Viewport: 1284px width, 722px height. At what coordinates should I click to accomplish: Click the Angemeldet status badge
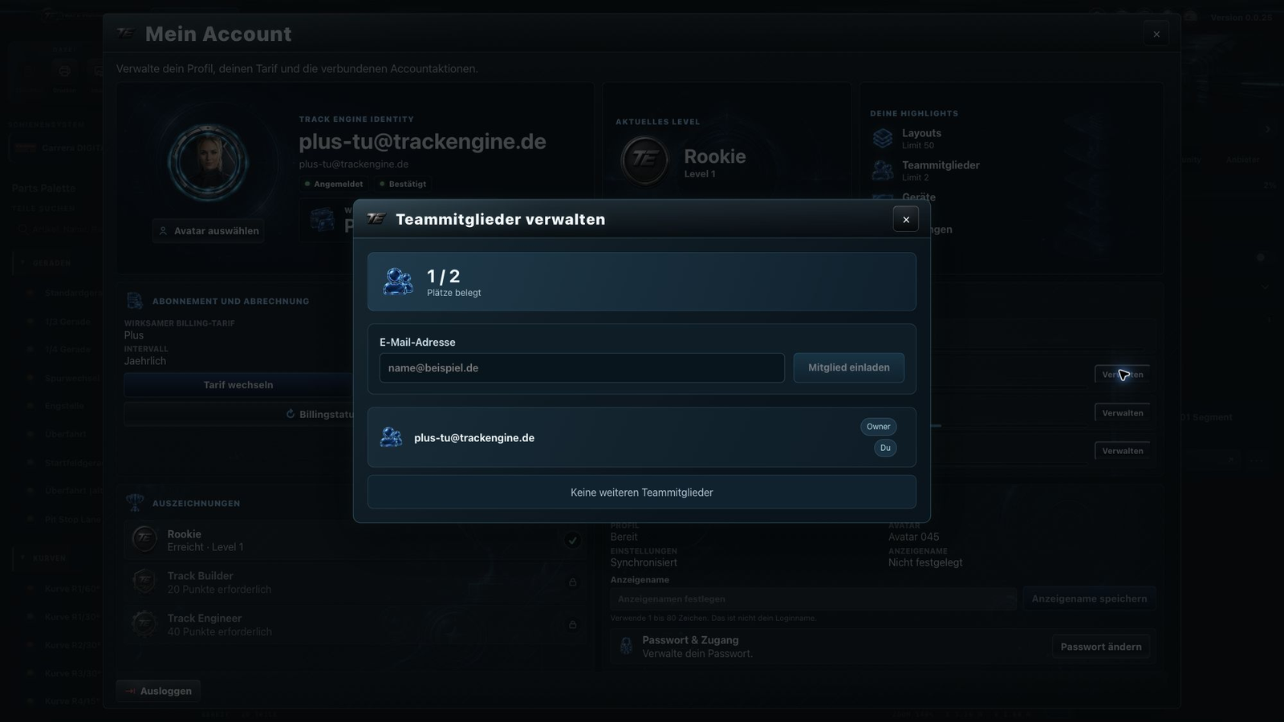coord(334,184)
